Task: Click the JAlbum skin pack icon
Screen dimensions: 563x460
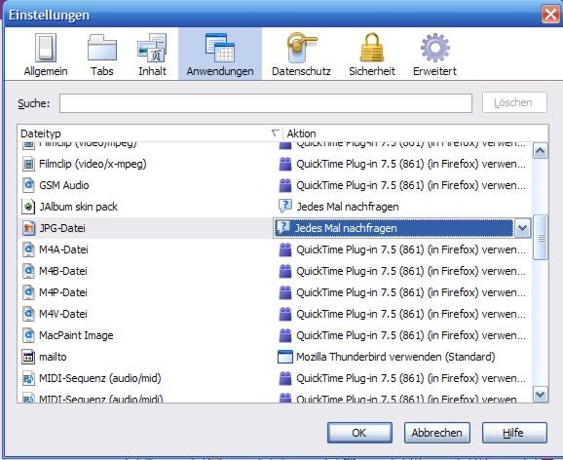Action: tap(28, 207)
